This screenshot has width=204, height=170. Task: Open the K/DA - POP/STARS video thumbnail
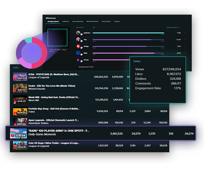click(x=20, y=76)
